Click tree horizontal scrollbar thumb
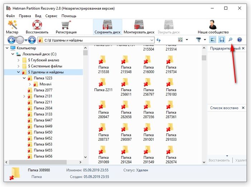This screenshot has width=251, height=187. coord(38,162)
